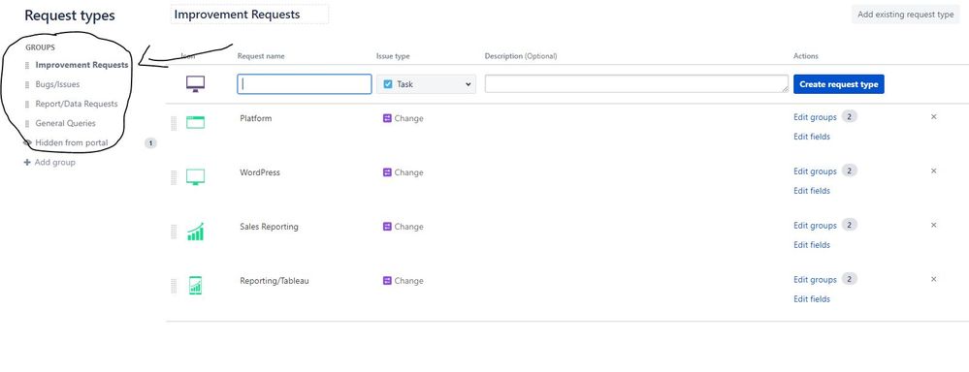Click the Issue type column header

[x=393, y=56]
